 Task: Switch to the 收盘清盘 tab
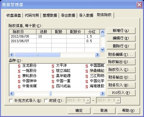(x=14, y=15)
